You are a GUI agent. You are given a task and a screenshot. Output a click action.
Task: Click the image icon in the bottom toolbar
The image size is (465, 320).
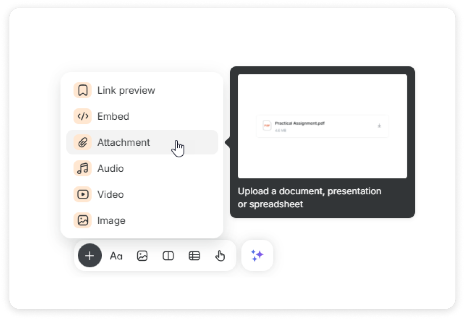(x=142, y=256)
